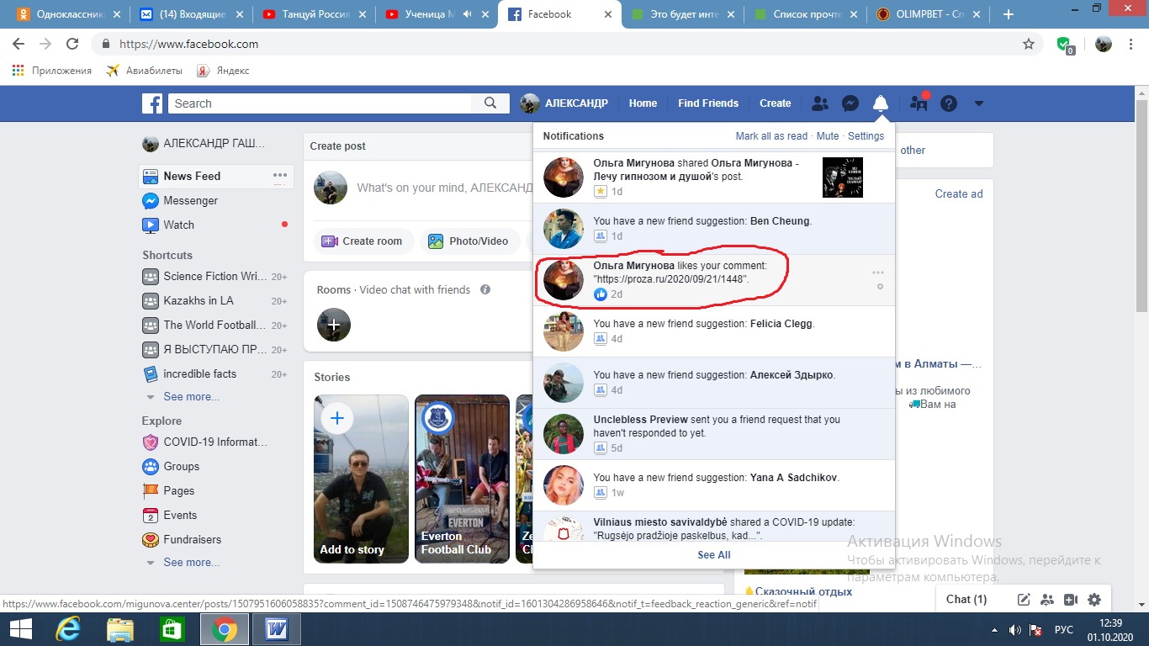Close the notifications via the bell icon
Viewport: 1149px width, 646px height.
(881, 103)
